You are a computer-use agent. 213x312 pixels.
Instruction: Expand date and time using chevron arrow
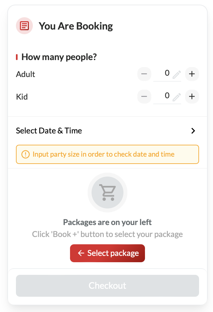click(193, 131)
